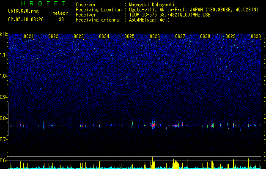
Task: Click the Receiver label
Action: point(86,15)
